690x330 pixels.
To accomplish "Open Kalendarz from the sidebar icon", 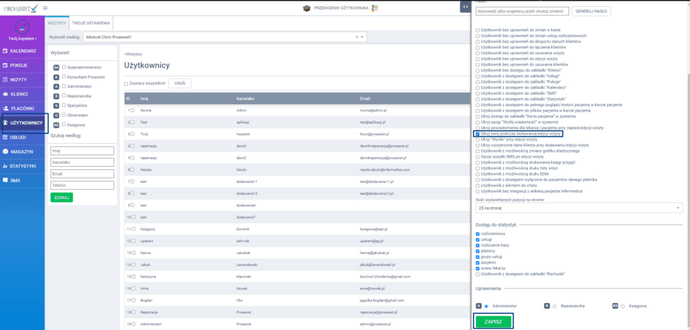I will [x=5, y=52].
